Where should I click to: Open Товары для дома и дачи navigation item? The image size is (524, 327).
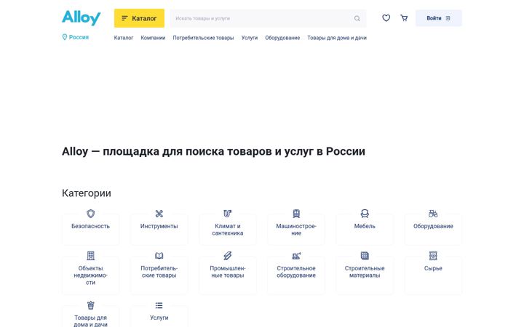click(337, 38)
